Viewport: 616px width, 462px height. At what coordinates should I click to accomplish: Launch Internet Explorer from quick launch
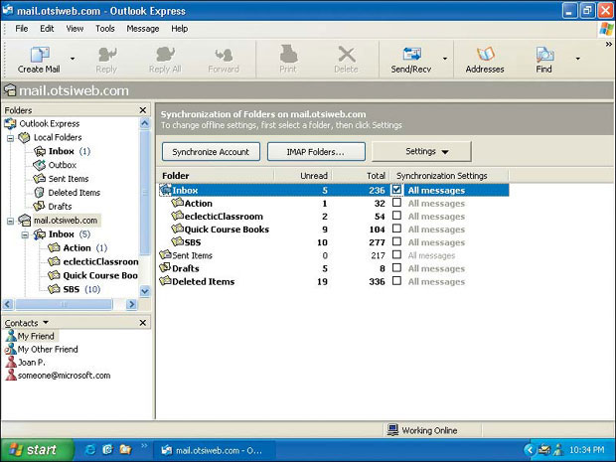click(90, 449)
